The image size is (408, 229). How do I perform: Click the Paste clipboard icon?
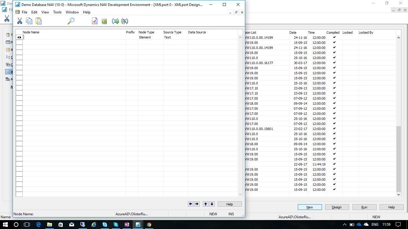(x=39, y=21)
